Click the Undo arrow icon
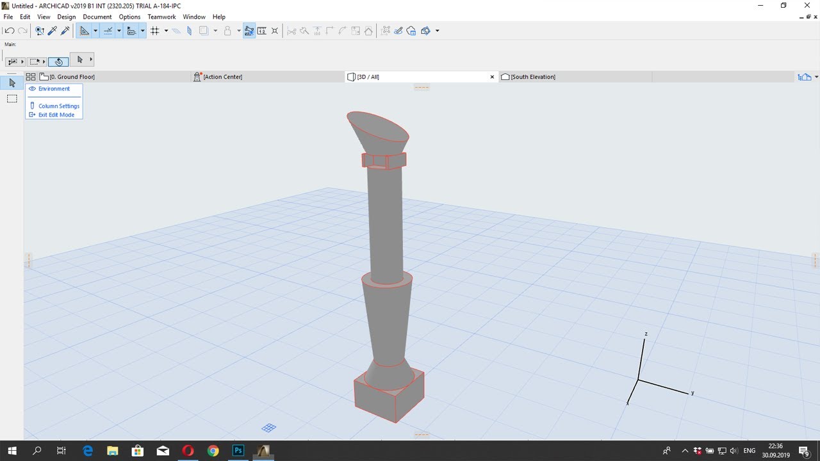The height and width of the screenshot is (461, 820). [9, 31]
